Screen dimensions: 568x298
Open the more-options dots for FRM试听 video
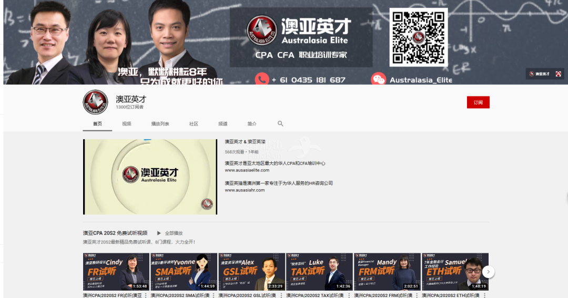pos(417,295)
